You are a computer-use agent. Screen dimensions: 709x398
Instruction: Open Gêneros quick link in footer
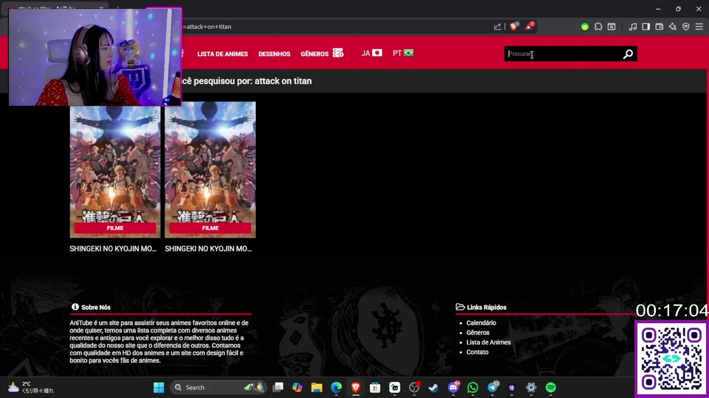[477, 333]
